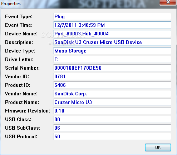Focus the USB Protocol field 50
This screenshot has height=155, width=177.
click(x=112, y=136)
